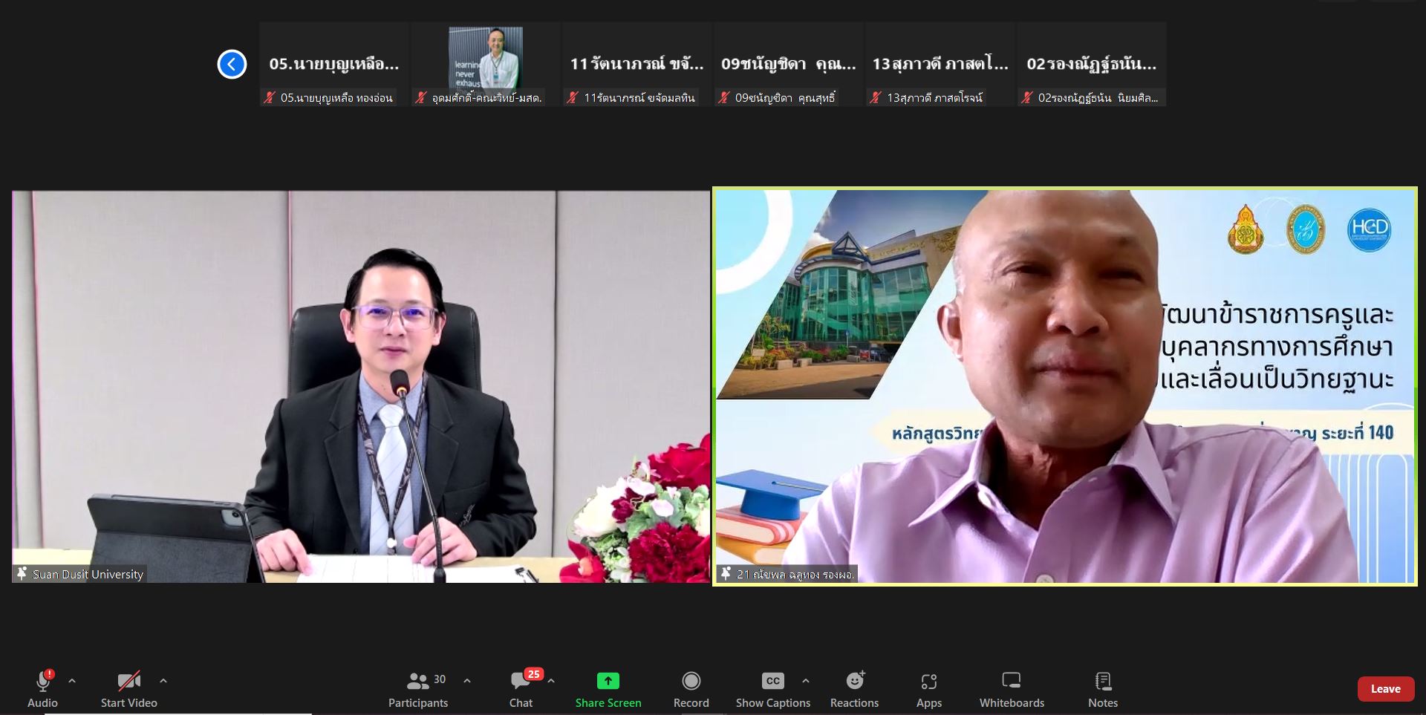Click muted mic icon on อุดมศักดิ์ tile

pos(421,97)
